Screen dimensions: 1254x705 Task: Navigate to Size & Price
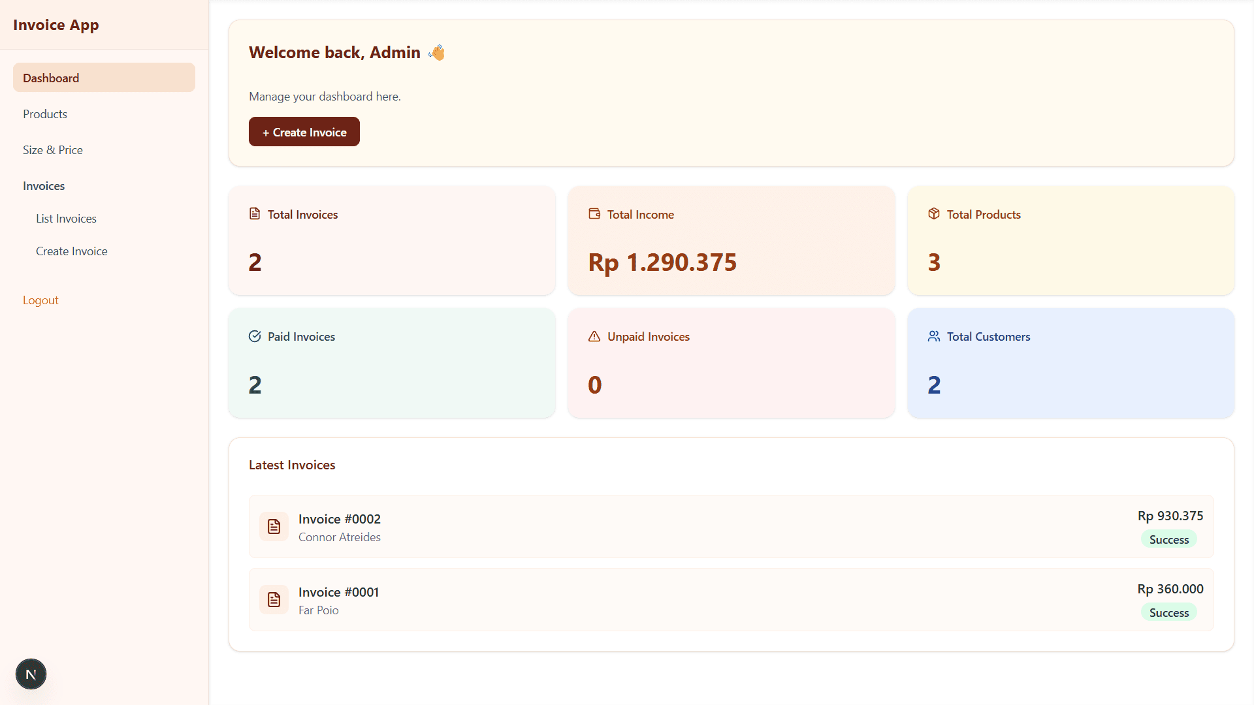pyautogui.click(x=52, y=149)
